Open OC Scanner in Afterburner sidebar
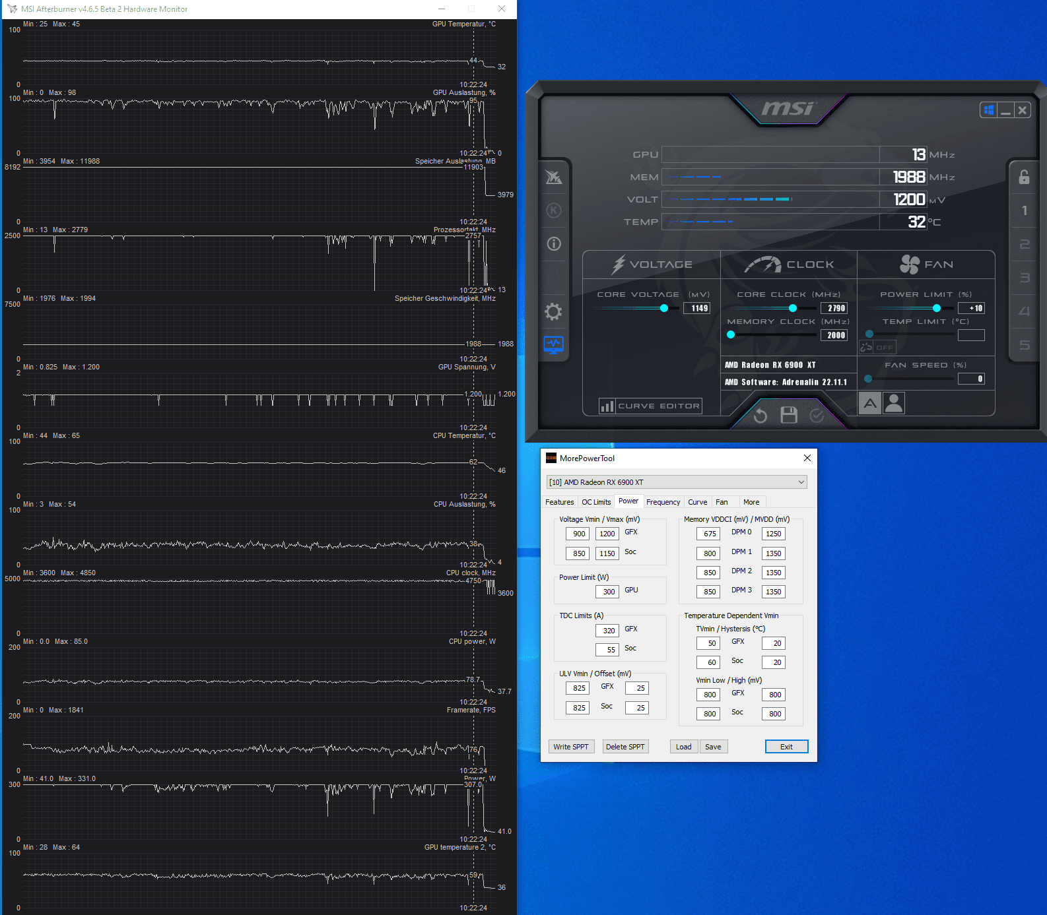1047x915 pixels. tap(553, 177)
